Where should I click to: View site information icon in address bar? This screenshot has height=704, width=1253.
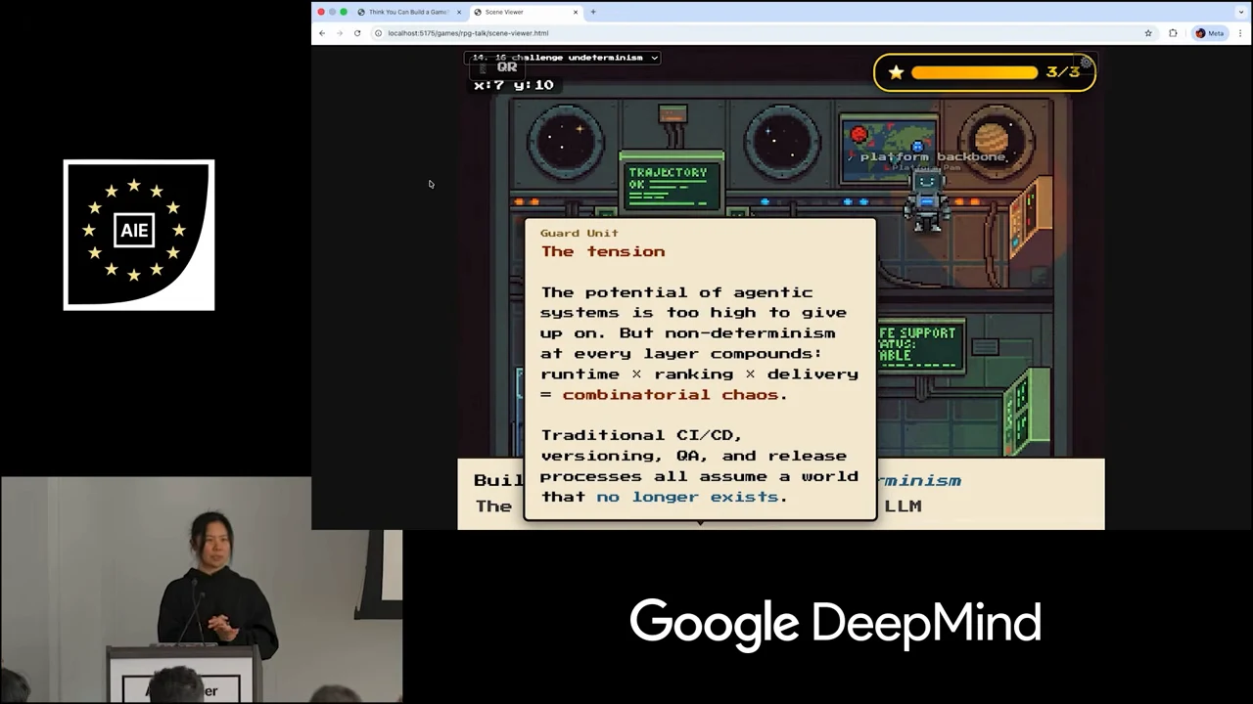379,33
